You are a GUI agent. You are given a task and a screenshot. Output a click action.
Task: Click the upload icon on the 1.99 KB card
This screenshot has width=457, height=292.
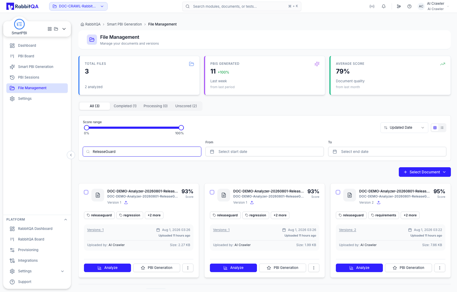(252, 203)
